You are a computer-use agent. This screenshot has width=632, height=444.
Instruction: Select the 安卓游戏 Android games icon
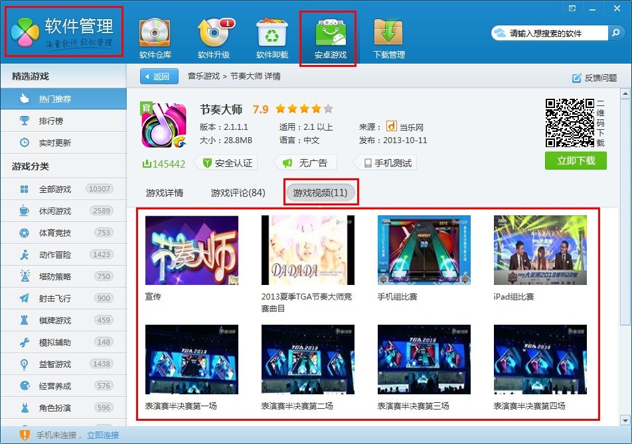point(330,33)
